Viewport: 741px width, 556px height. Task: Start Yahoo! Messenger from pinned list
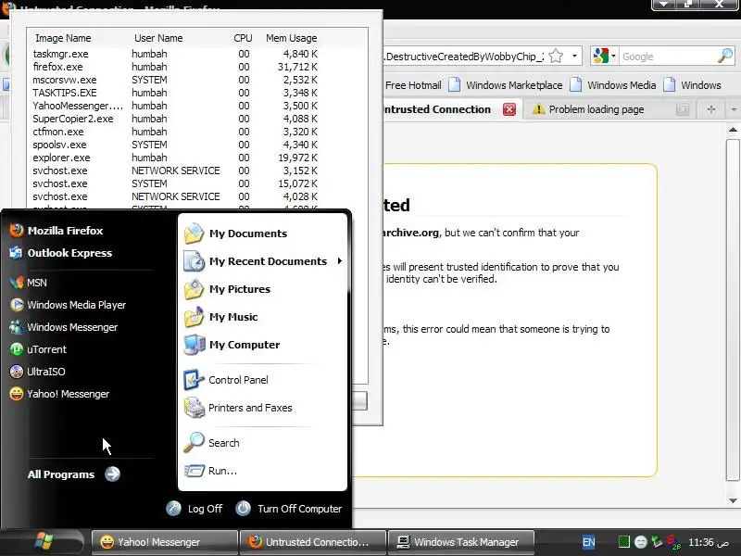point(59,394)
